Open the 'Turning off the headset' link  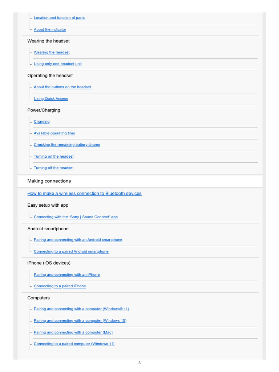pos(53,168)
